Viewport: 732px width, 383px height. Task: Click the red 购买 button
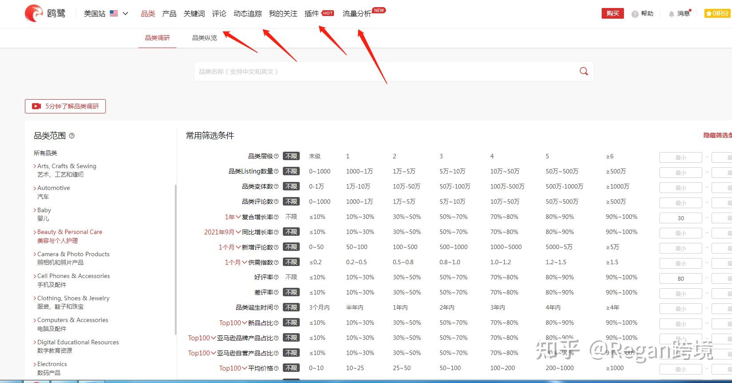point(613,13)
